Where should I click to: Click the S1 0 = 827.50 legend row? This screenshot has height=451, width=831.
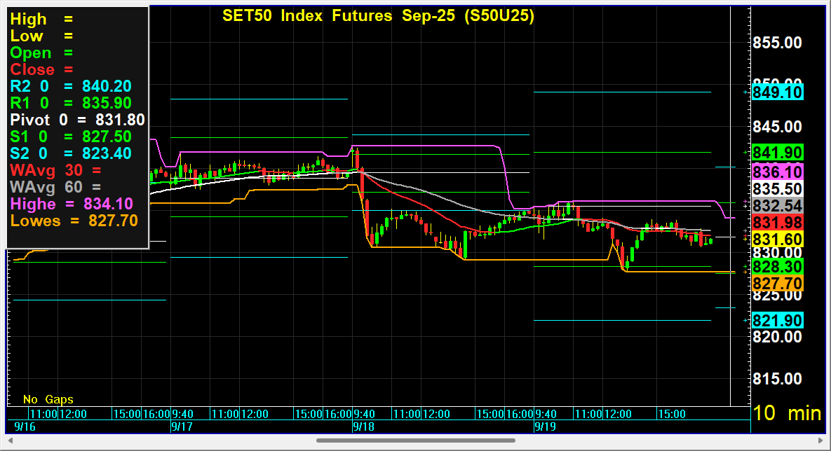71,137
